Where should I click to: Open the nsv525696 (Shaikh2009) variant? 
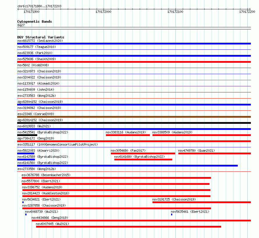37,59
